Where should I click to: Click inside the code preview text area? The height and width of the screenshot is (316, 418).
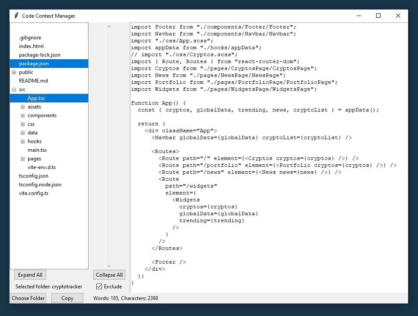click(268, 195)
